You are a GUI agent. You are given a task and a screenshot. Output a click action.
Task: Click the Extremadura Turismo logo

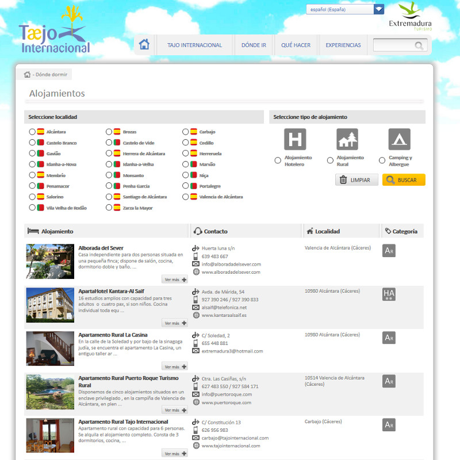click(410, 17)
